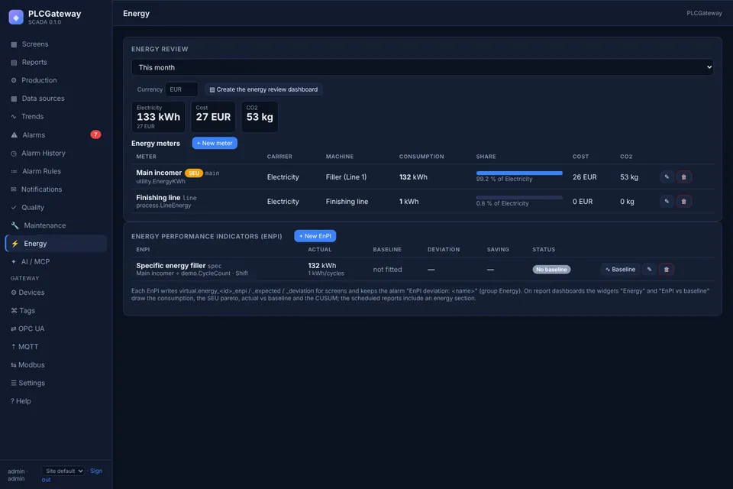Open the This month period dropdown
The width and height of the screenshot is (733, 489).
coord(422,67)
